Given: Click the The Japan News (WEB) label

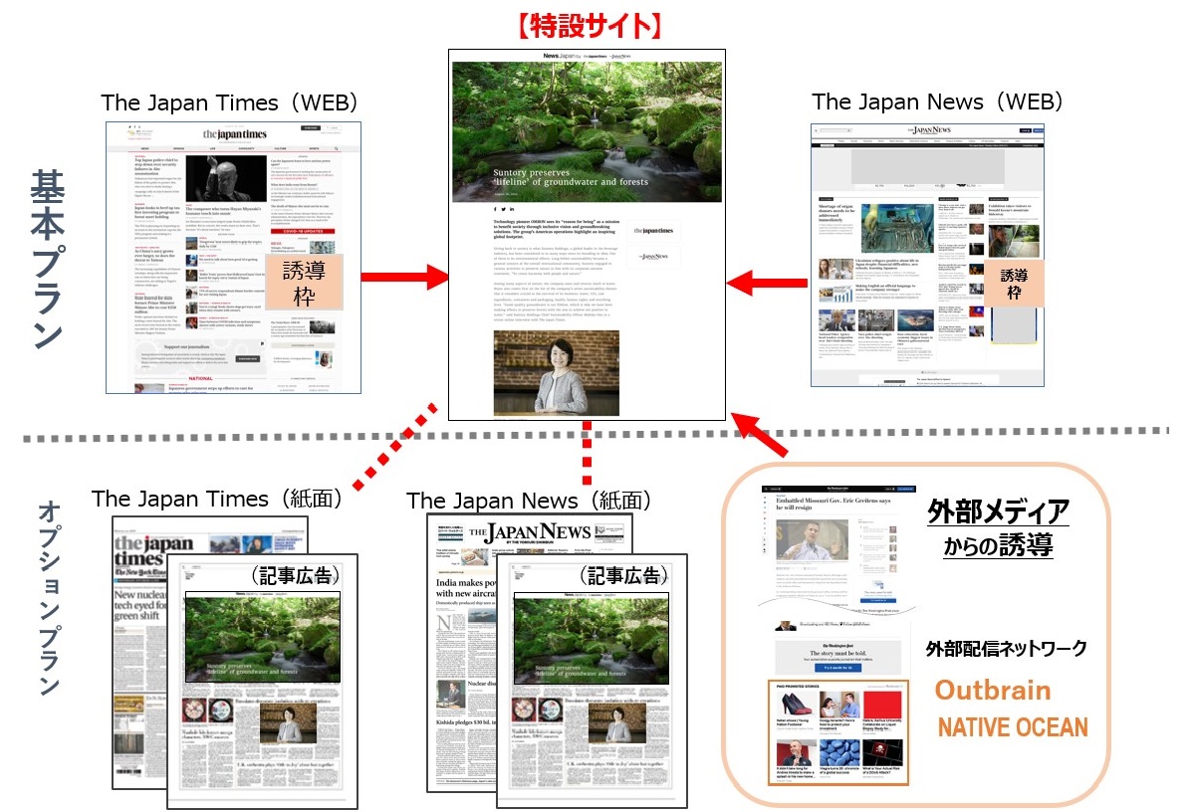Looking at the screenshot, I should pyautogui.click(x=936, y=101).
